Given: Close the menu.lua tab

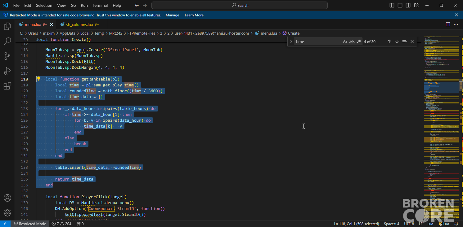Looking at the screenshot, I should pyautogui.click(x=52, y=24).
